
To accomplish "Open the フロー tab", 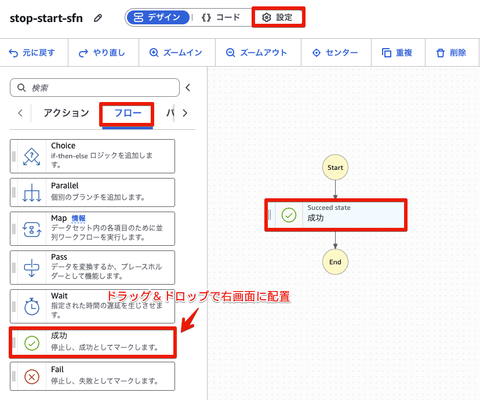I will (x=126, y=113).
